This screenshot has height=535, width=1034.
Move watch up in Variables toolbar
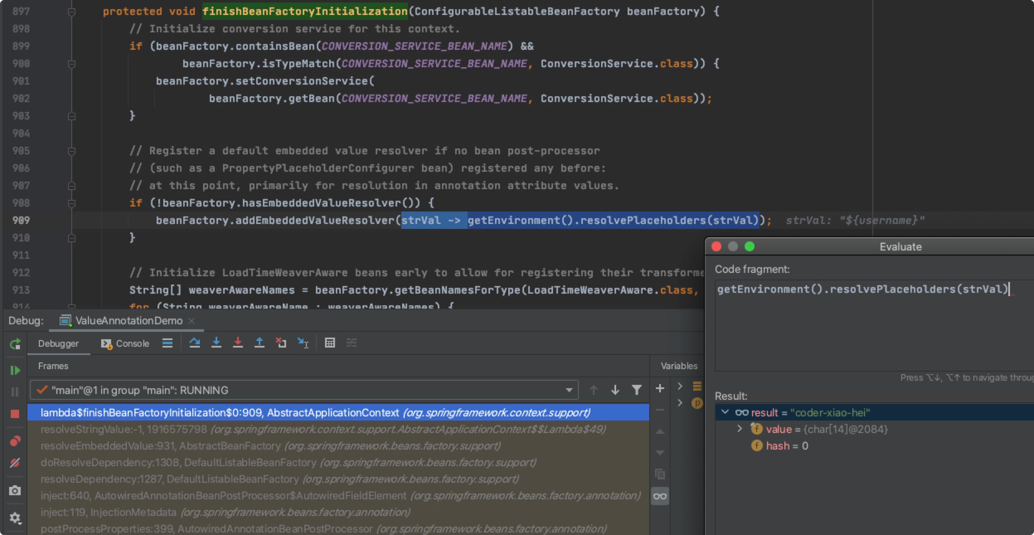[x=660, y=432]
